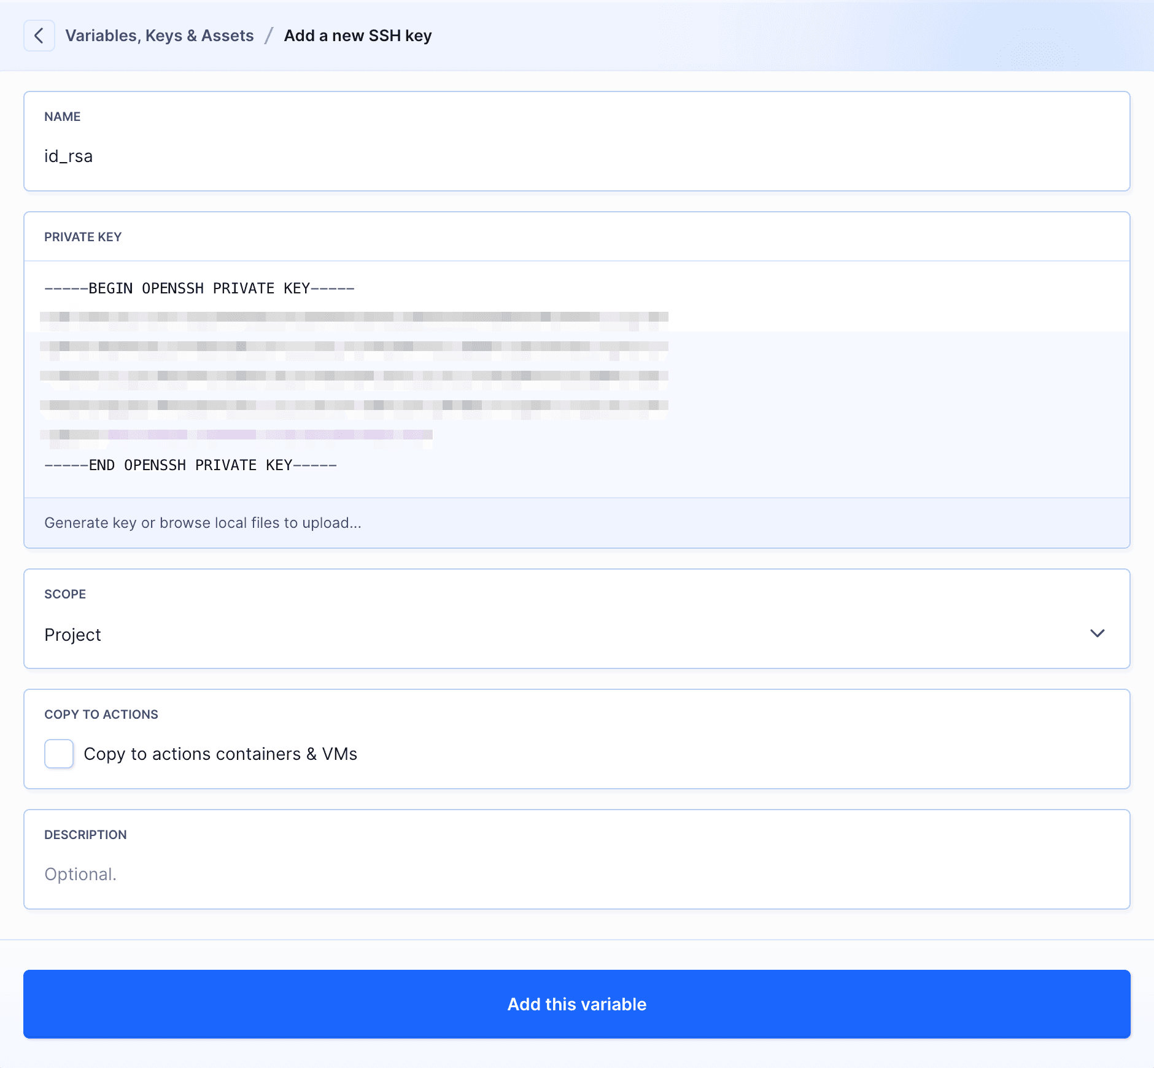Navigate to Variables, Keys & Assets breadcrumb

point(160,36)
